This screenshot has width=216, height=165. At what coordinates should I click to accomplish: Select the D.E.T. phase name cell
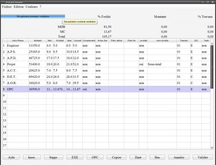18,77
